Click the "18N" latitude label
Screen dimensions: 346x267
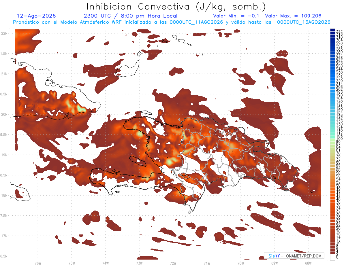point(4,195)
